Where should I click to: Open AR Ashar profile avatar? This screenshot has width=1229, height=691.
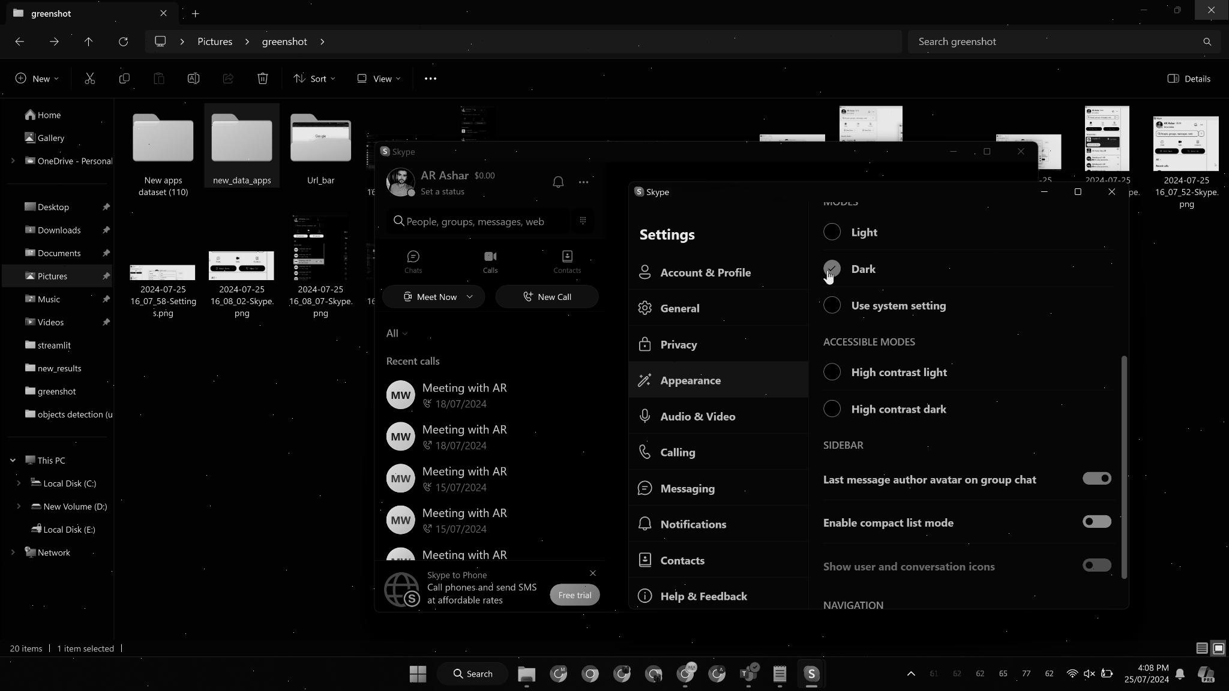pos(401,182)
